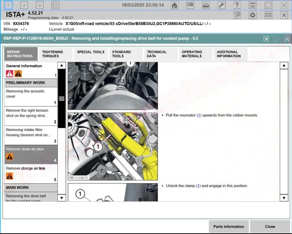Click the resonator (1) reference link
The width and height of the screenshot is (292, 234).
[199, 115]
